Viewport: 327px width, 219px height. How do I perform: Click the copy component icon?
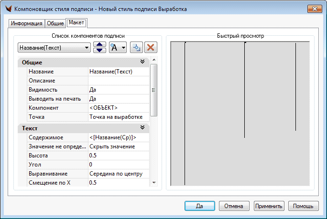[x=137, y=47]
